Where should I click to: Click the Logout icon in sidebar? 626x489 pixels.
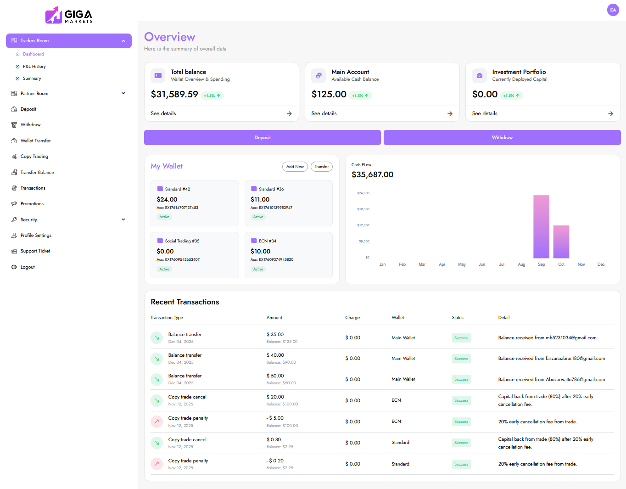coord(14,267)
